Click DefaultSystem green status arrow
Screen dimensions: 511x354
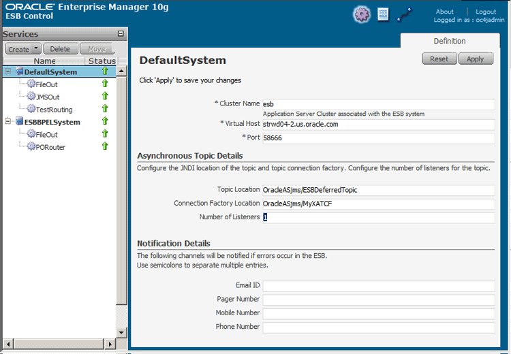[x=105, y=71]
